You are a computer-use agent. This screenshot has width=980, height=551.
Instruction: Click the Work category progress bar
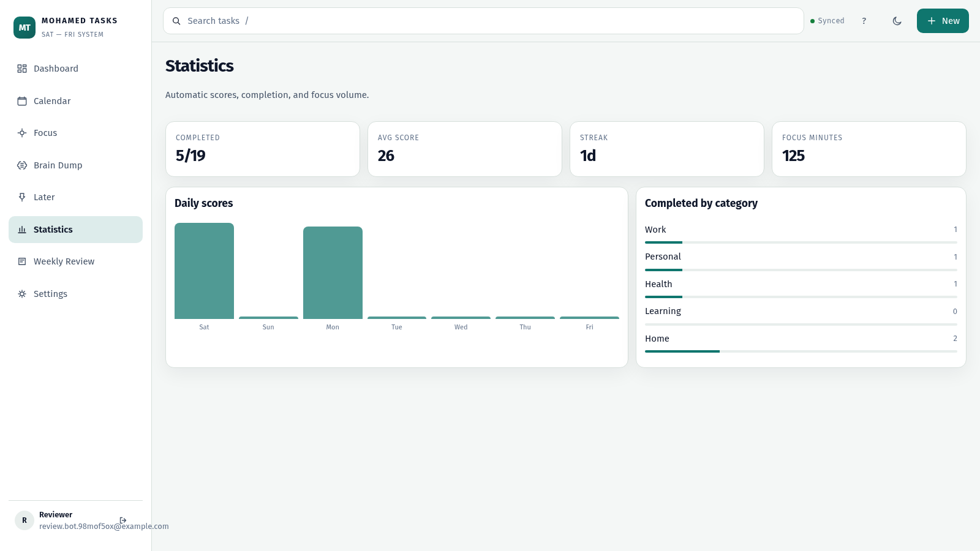(801, 242)
